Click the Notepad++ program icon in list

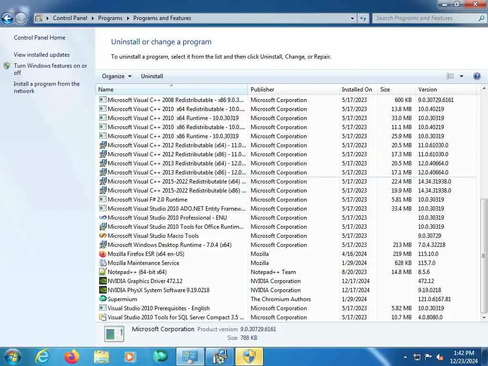pos(103,272)
